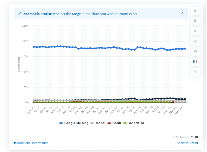
Task: Click the star favorite icon
Action: pos(195,10)
